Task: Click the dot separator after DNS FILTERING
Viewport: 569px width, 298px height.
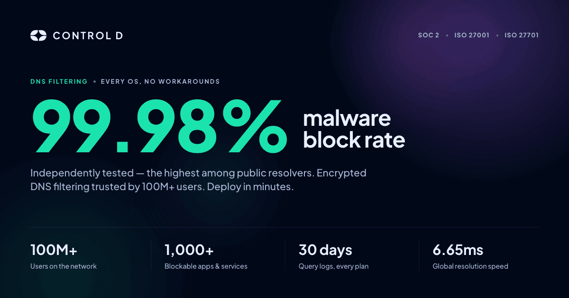Action: click(x=94, y=82)
